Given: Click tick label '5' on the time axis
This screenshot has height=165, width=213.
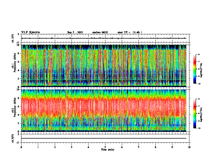Looking at the screenshot, I should tap(105, 147).
